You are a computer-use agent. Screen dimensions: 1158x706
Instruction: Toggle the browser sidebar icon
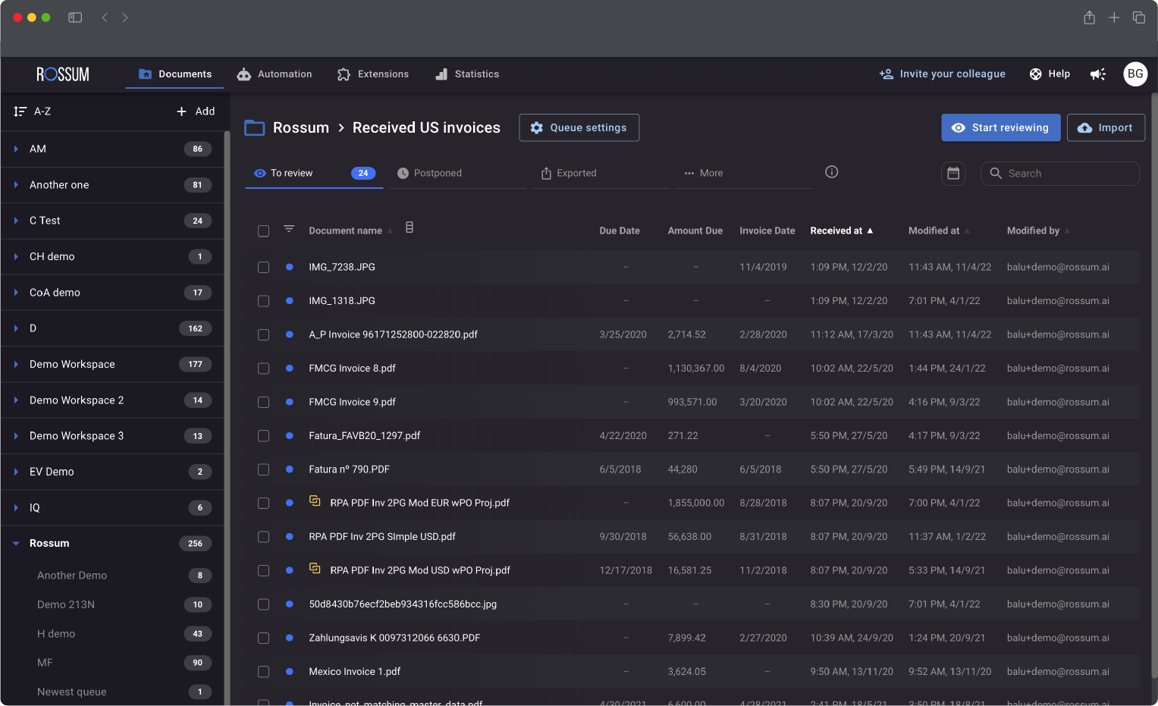click(75, 17)
